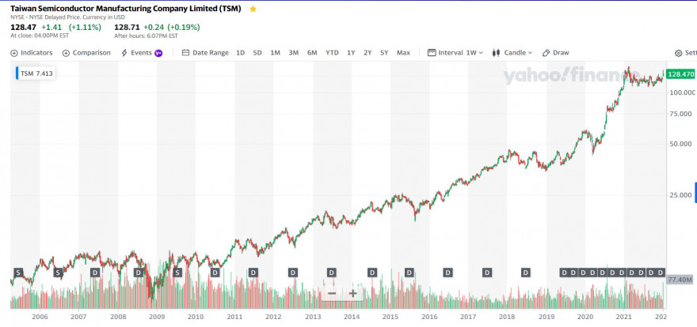Select the YTD range
The image size is (697, 327).
[x=332, y=53]
